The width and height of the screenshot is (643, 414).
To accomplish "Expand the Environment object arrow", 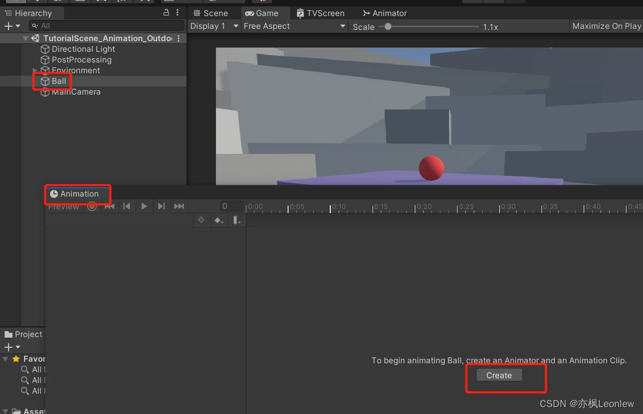I will tap(35, 71).
